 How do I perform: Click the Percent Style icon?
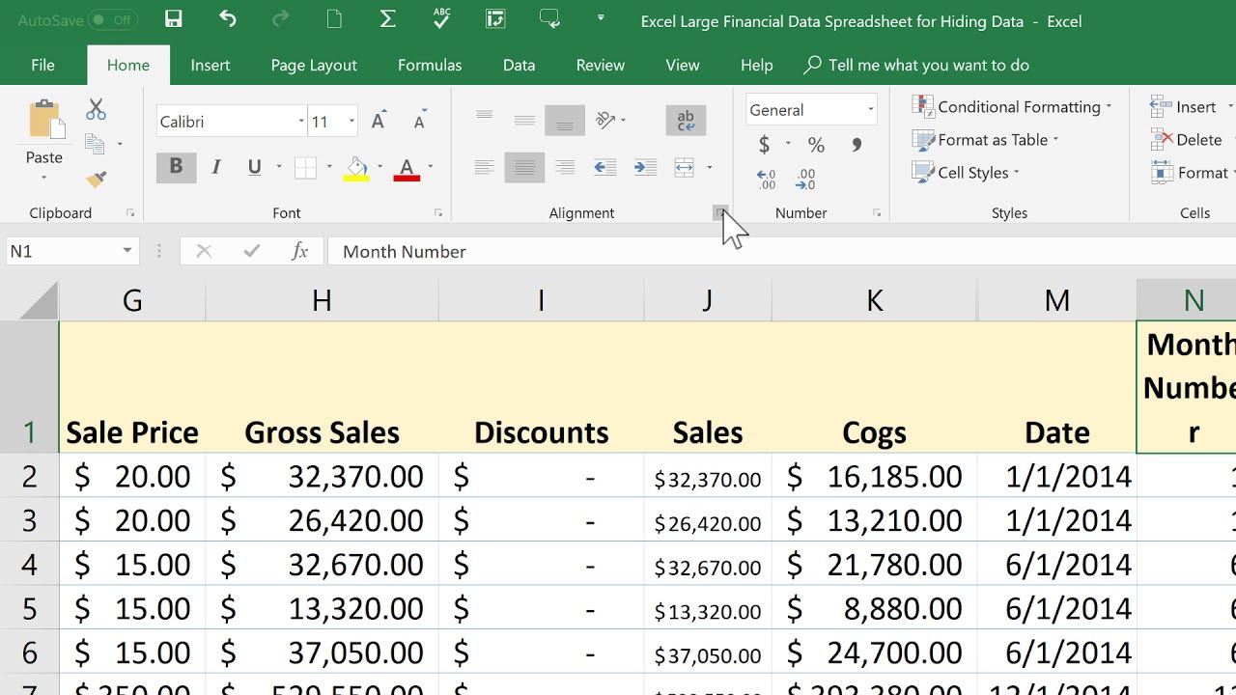[816, 146]
